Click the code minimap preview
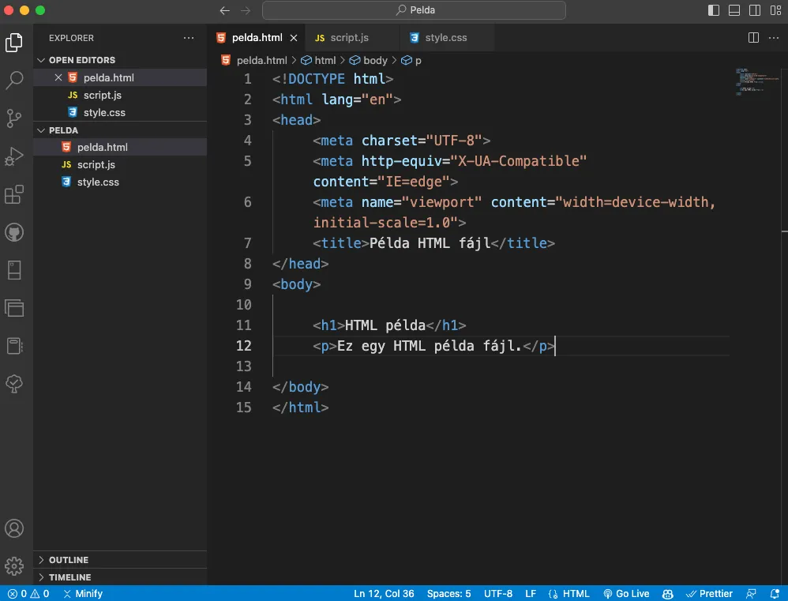This screenshot has height=601, width=788. point(758,81)
